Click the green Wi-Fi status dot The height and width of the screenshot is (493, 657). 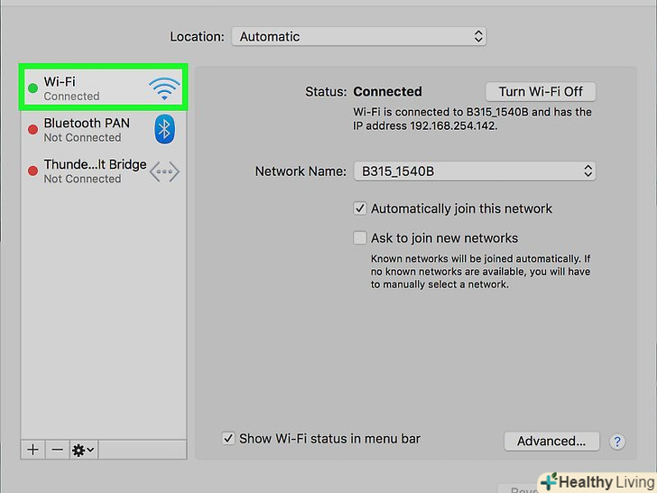pyautogui.click(x=33, y=88)
